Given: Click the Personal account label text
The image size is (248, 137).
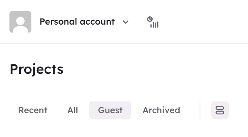Looking at the screenshot, I should (x=77, y=22).
